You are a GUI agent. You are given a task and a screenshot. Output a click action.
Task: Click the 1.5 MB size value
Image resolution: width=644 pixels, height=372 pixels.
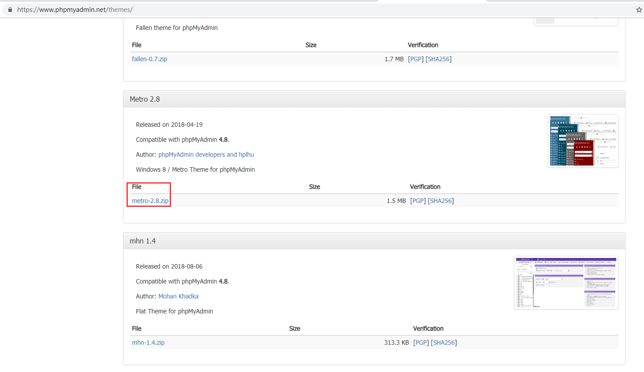396,201
